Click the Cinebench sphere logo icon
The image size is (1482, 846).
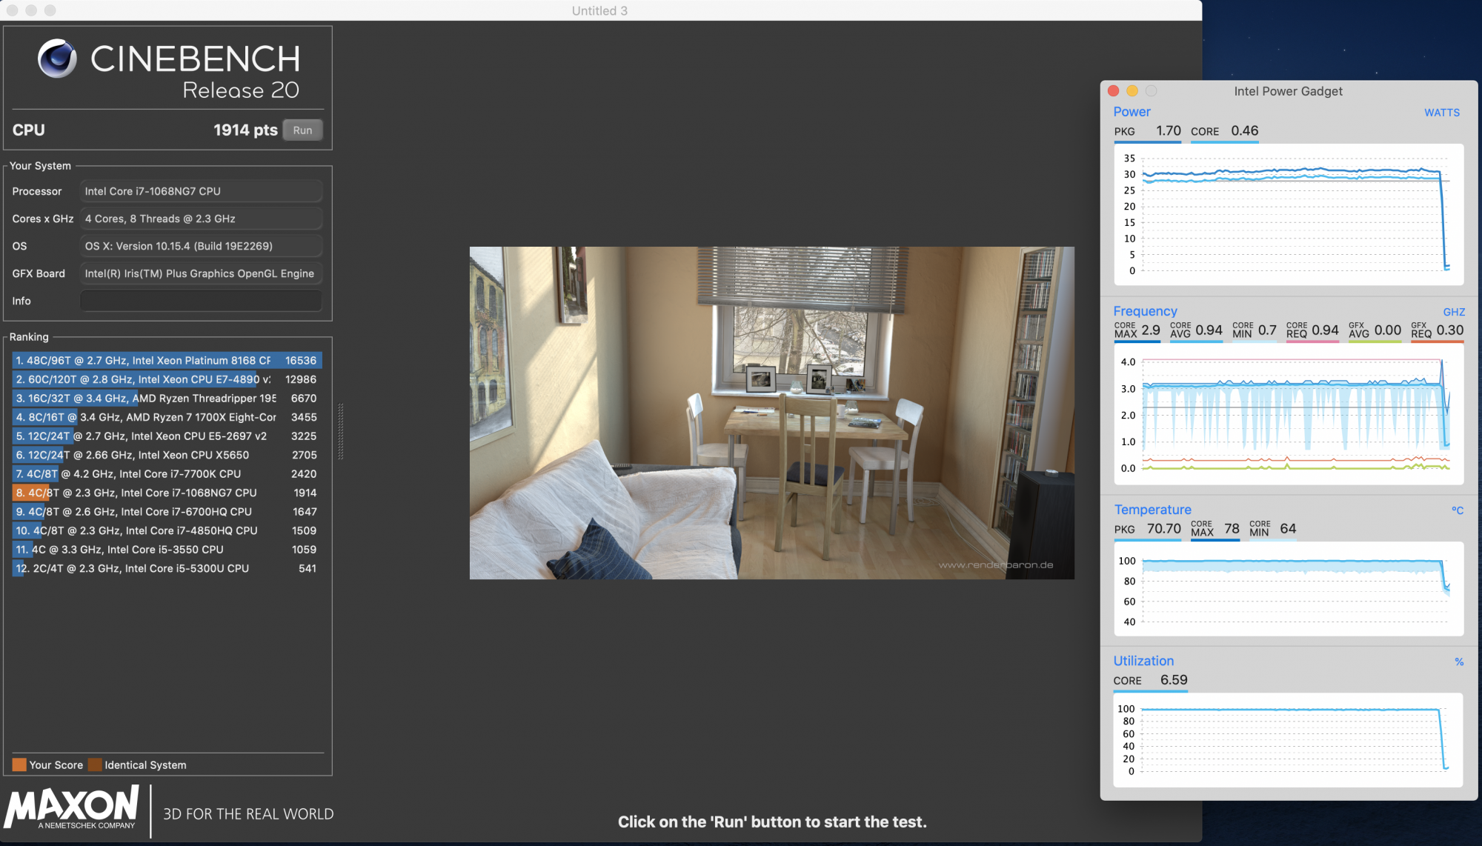57,59
